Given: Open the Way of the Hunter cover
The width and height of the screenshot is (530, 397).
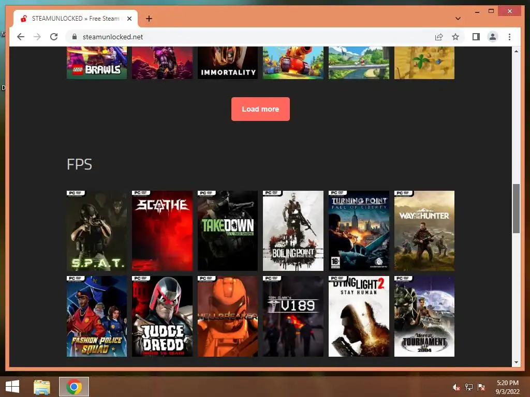Looking at the screenshot, I should 424,231.
